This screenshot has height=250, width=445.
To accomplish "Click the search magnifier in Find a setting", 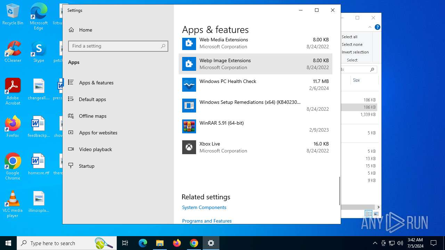I will click(163, 46).
